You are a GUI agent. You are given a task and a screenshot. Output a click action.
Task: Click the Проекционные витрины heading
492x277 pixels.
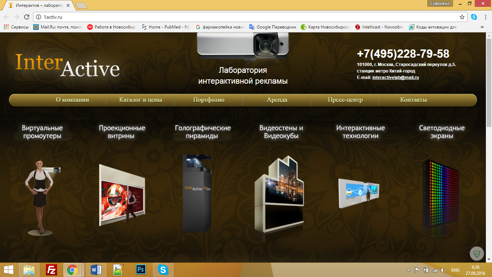[122, 132]
